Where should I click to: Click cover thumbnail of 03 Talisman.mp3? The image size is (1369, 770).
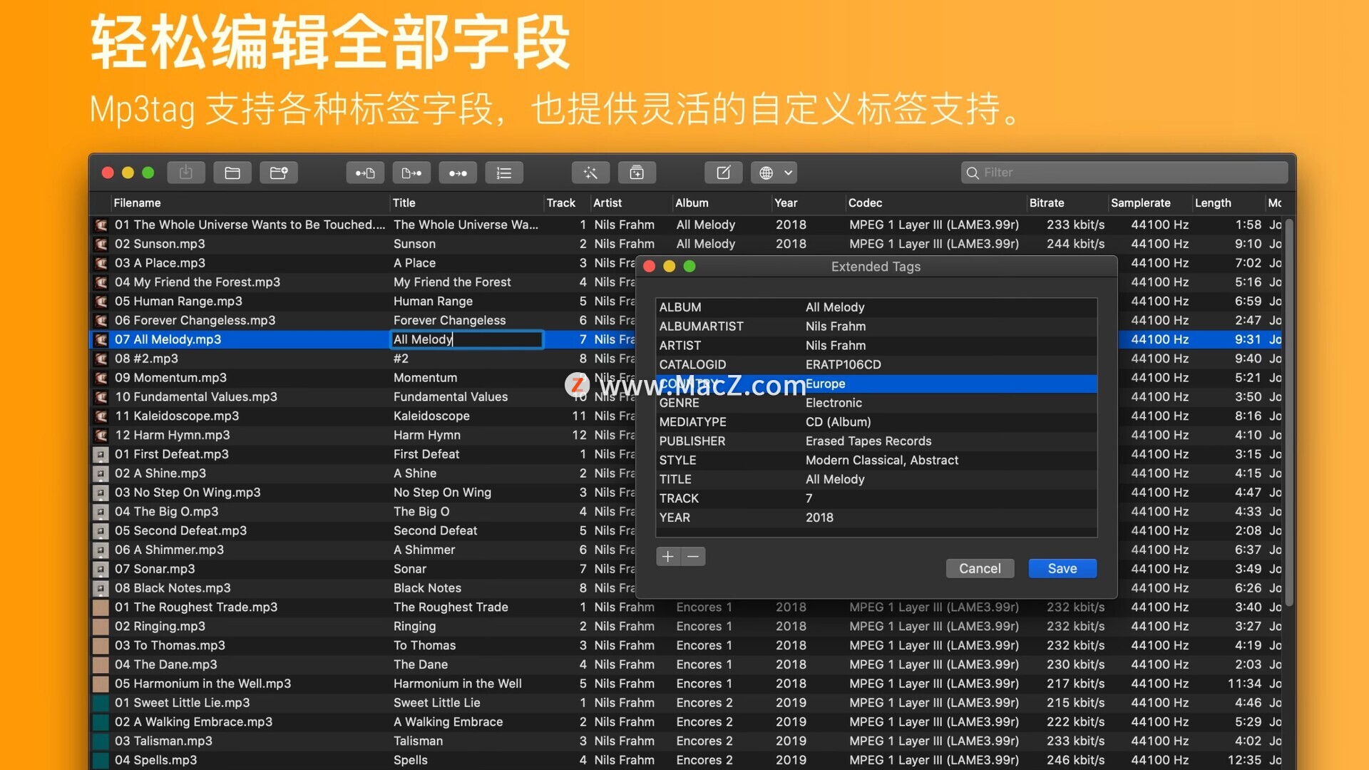(x=101, y=741)
